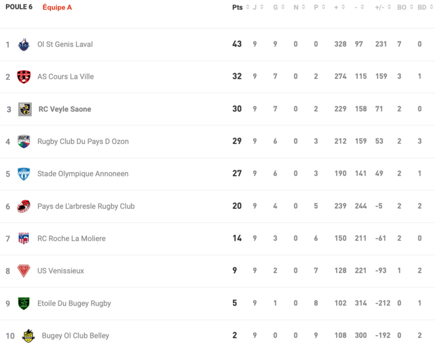Sort table by the G wins column
435x349 pixels.
tap(279, 7)
